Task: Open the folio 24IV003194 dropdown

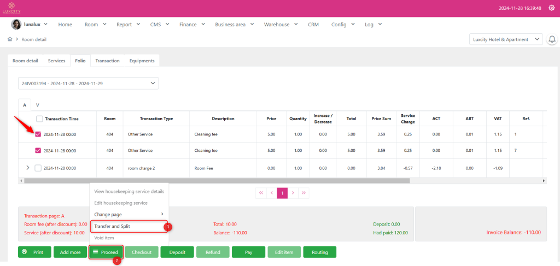Action: 88,83
